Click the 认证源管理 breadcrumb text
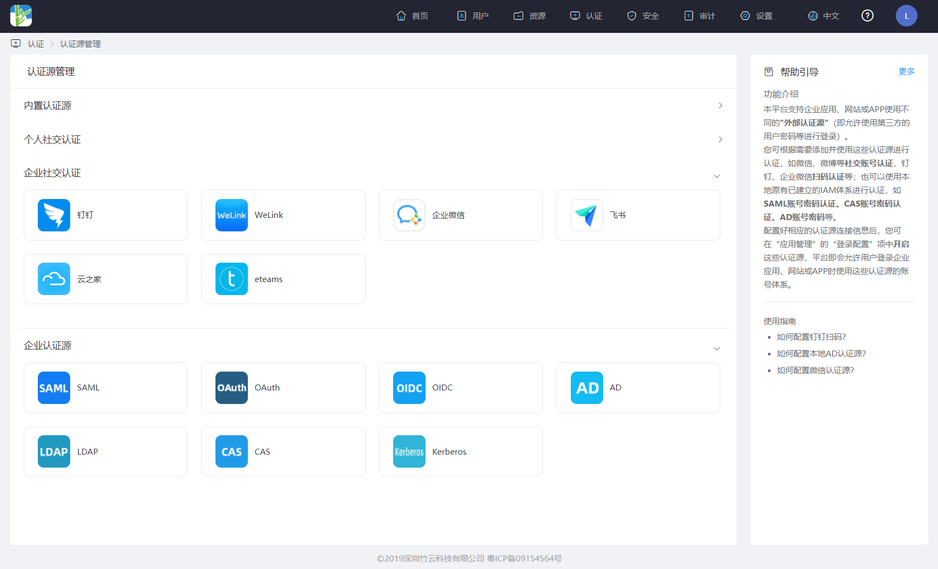Screen dimensions: 938x569 (80, 44)
